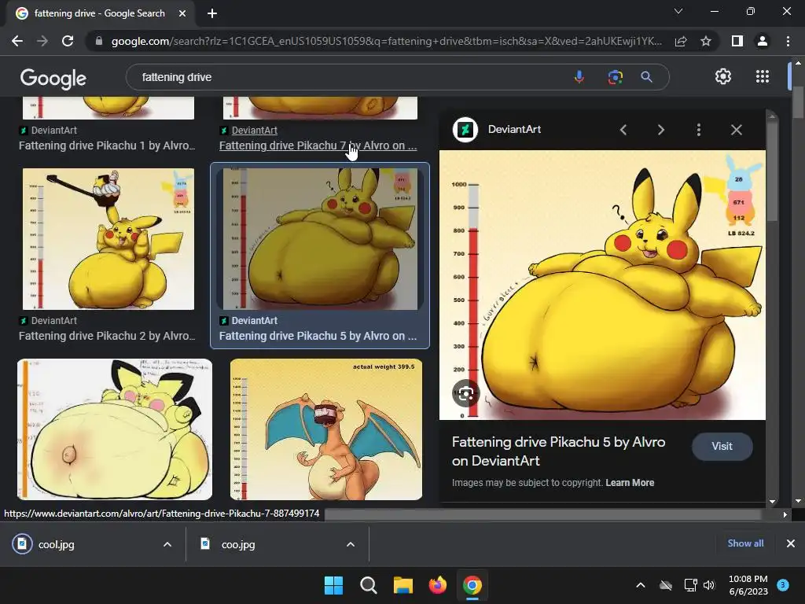Click the volume speaker tray icon

tap(709, 585)
